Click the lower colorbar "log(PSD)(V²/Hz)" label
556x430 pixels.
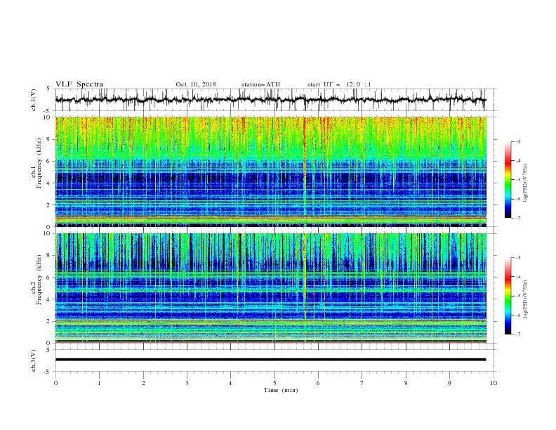526,299
